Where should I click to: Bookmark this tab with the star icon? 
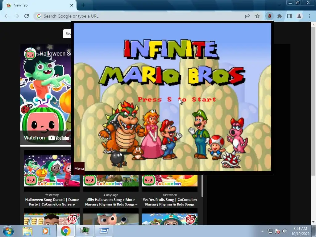point(257,16)
